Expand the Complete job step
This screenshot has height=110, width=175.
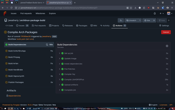(113, 90)
